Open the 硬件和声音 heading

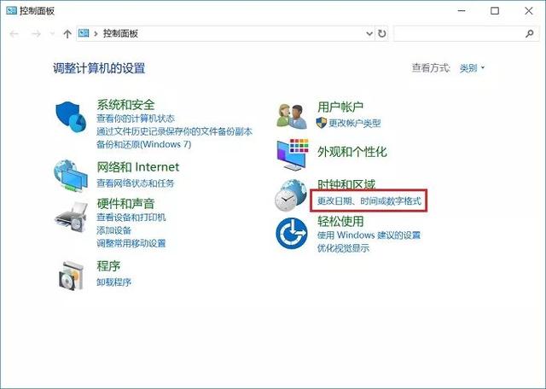(x=125, y=203)
